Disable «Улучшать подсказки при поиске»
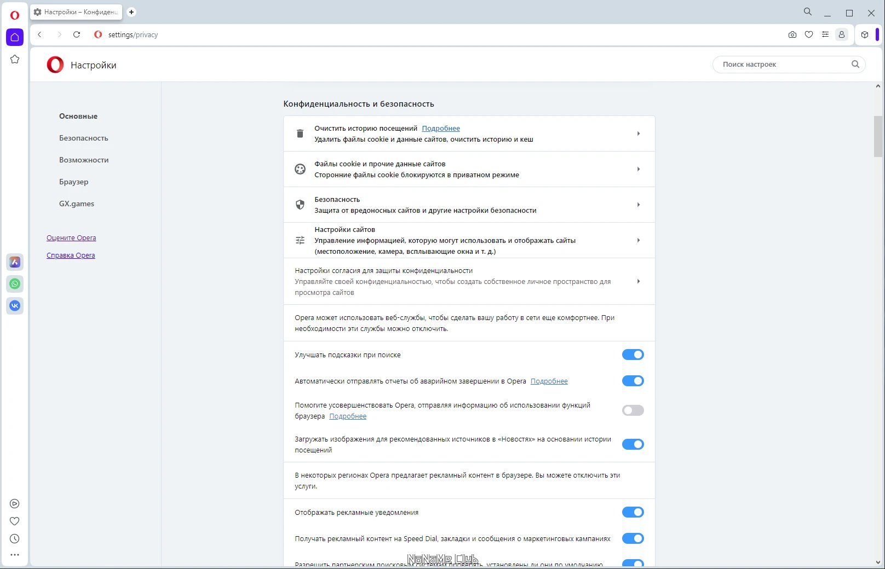885x569 pixels. (633, 355)
